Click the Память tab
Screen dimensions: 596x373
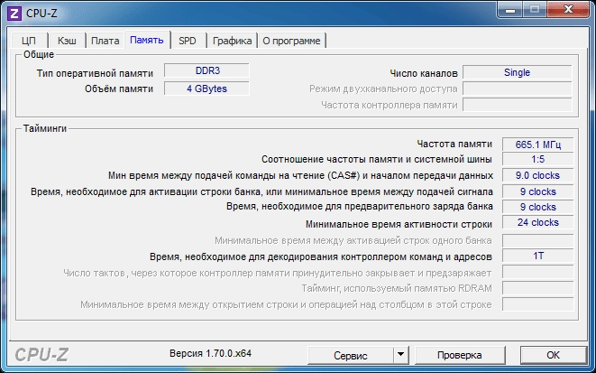147,40
